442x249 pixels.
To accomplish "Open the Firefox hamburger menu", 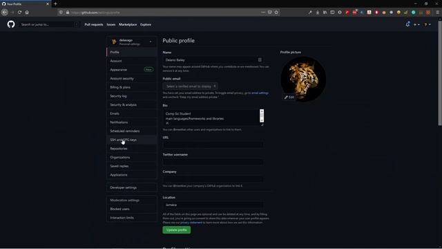I will 437,12.
